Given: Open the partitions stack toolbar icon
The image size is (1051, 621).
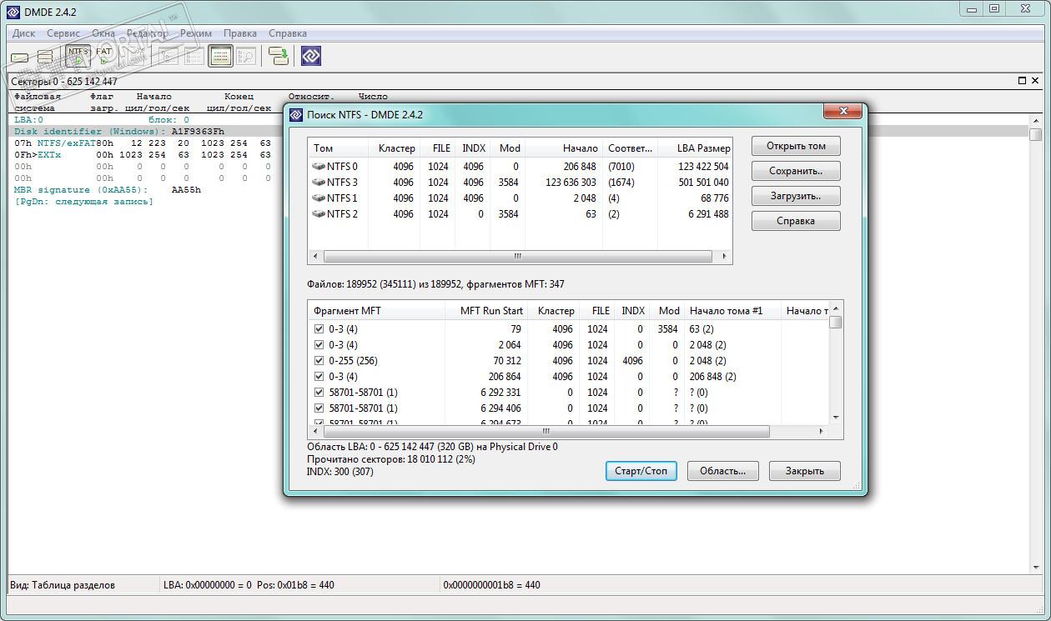Looking at the screenshot, I should [x=45, y=57].
